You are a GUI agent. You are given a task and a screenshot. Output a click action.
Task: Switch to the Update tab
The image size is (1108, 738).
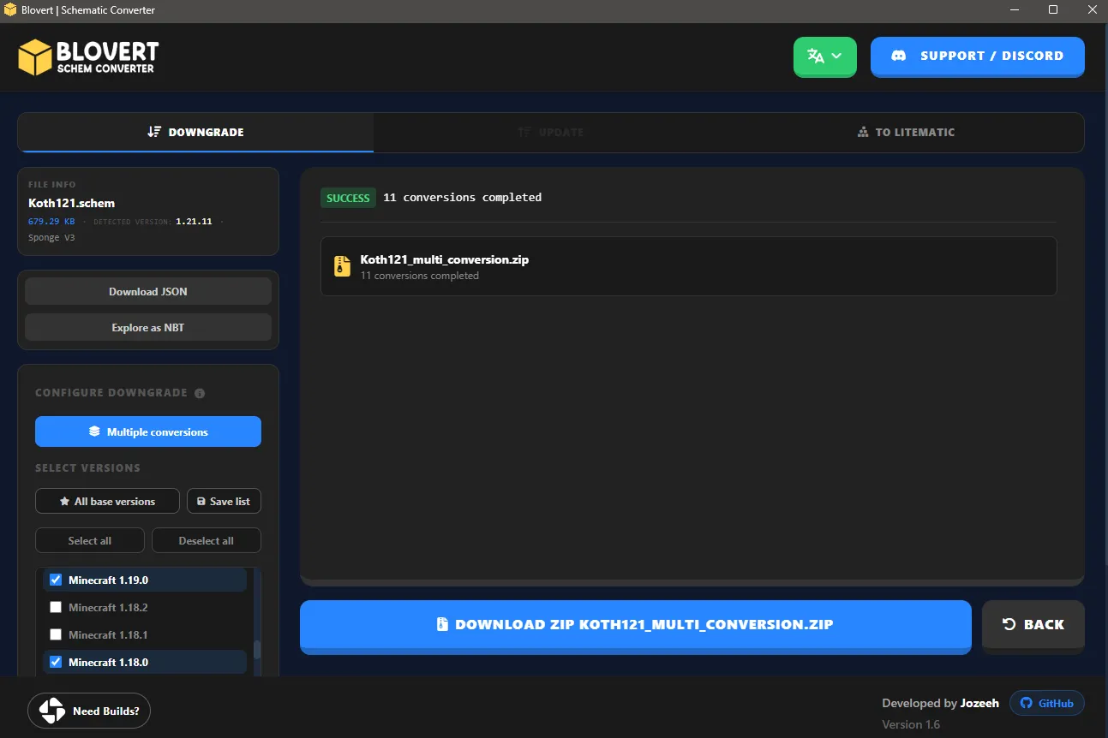(551, 132)
